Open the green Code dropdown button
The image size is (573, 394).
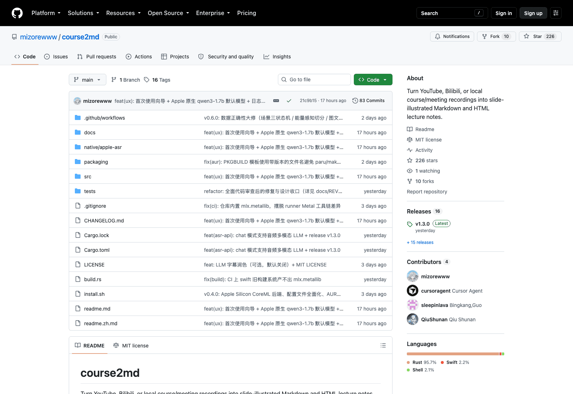coord(373,80)
